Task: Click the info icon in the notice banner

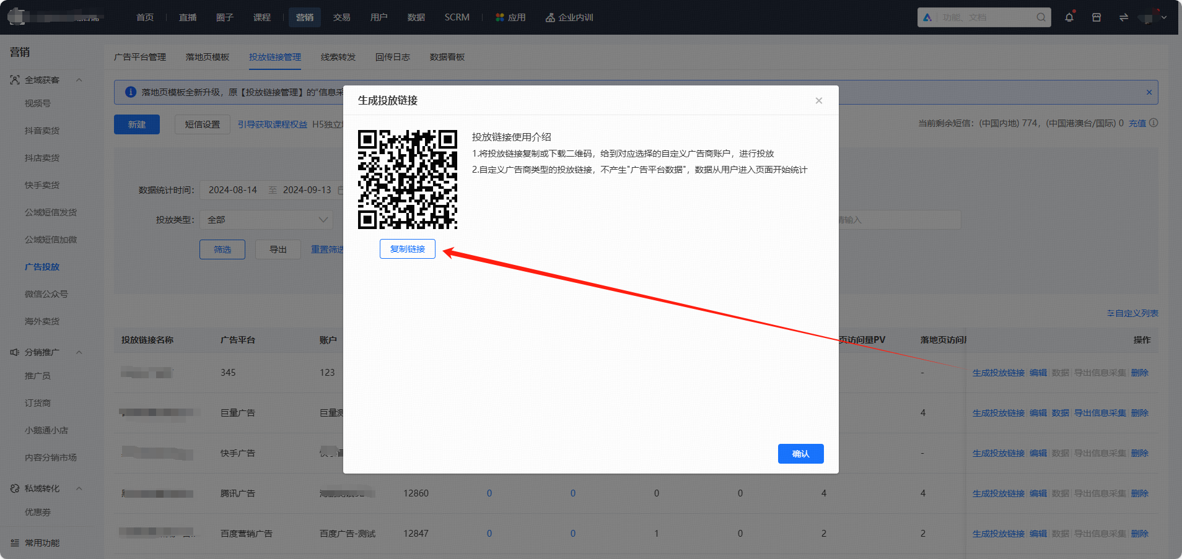Action: [131, 92]
